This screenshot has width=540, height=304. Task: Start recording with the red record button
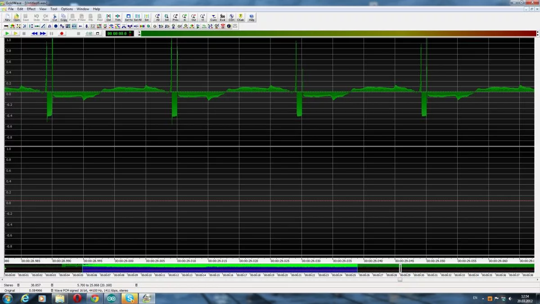[62, 33]
